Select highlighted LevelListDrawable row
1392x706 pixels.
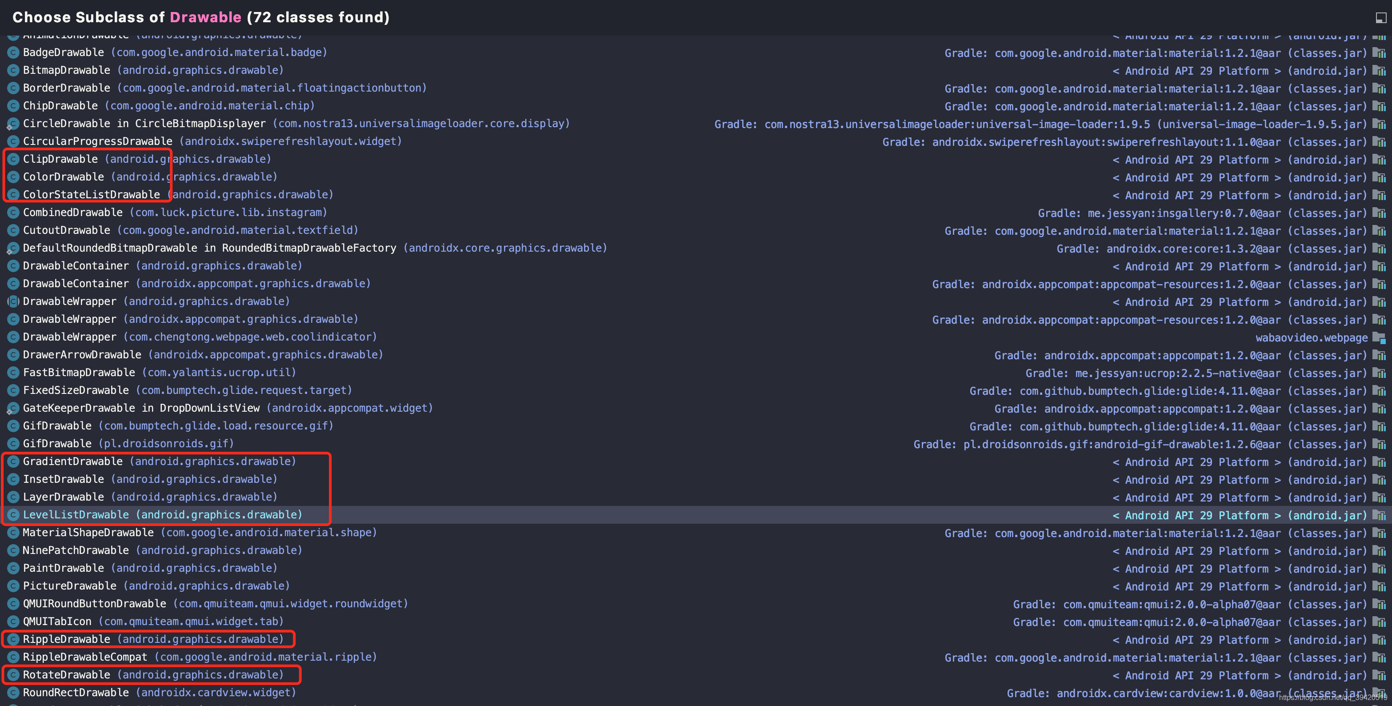click(x=696, y=515)
